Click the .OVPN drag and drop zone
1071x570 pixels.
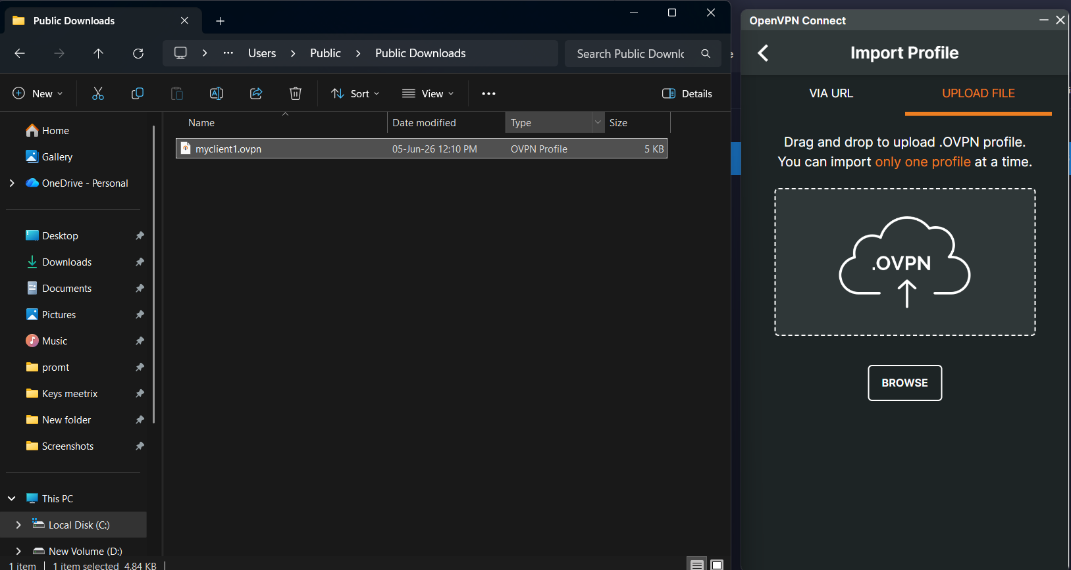(904, 262)
